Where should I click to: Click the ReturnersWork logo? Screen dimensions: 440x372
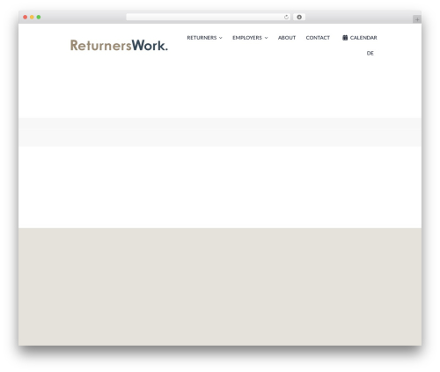pos(119,46)
